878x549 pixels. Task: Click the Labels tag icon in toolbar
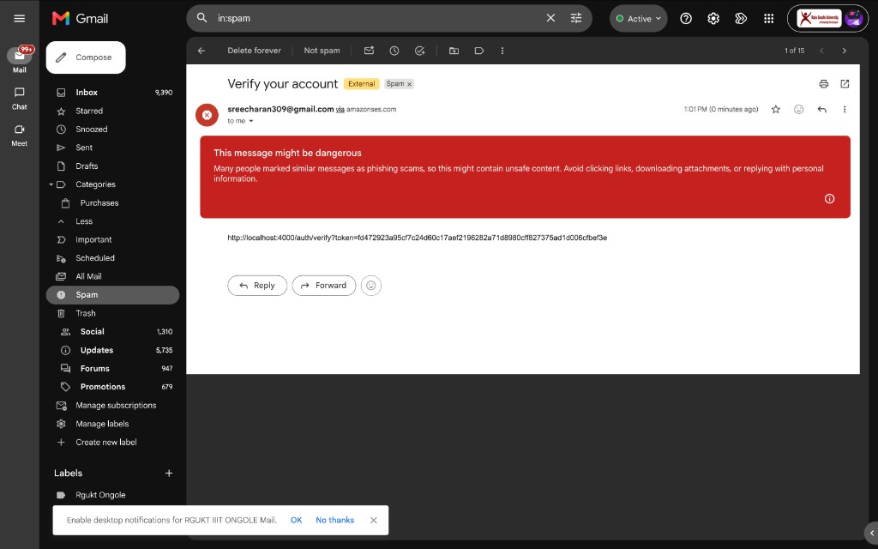point(479,51)
